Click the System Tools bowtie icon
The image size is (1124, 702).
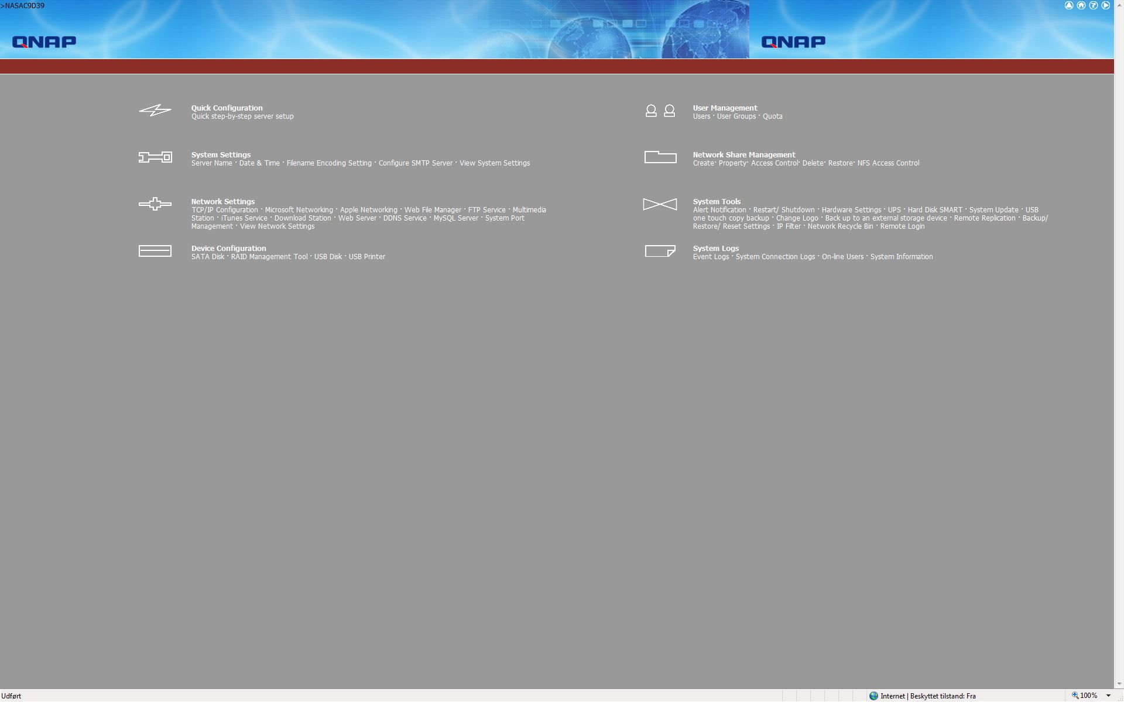pyautogui.click(x=660, y=204)
